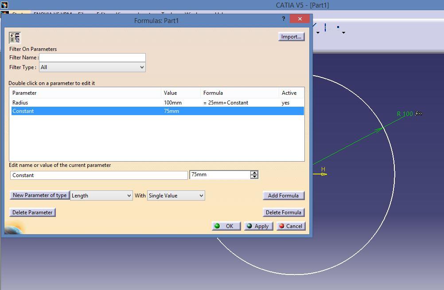The width and height of the screenshot is (444, 290).
Task: Open the Single Value dropdown
Action: tap(176, 196)
